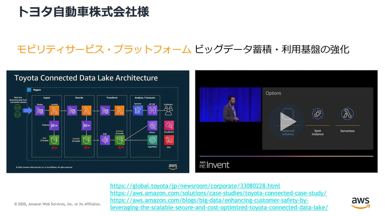Click the API GW icon
Viewport: 385px width, 216px height.
click(152, 111)
